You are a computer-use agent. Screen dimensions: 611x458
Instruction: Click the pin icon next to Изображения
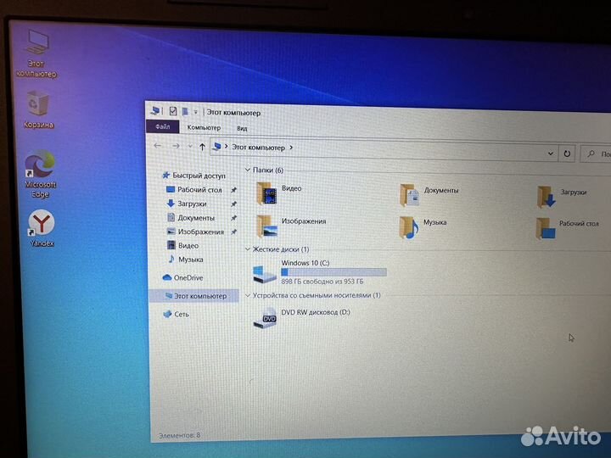[234, 232]
